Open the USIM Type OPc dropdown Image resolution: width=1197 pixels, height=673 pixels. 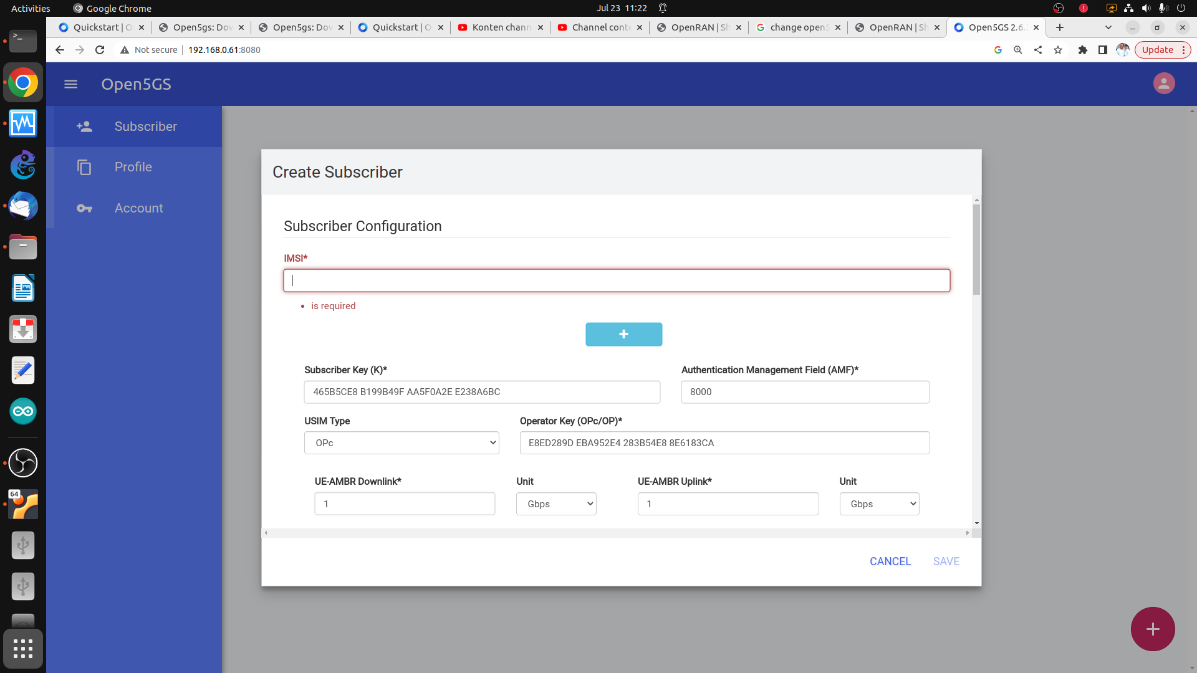(x=401, y=443)
